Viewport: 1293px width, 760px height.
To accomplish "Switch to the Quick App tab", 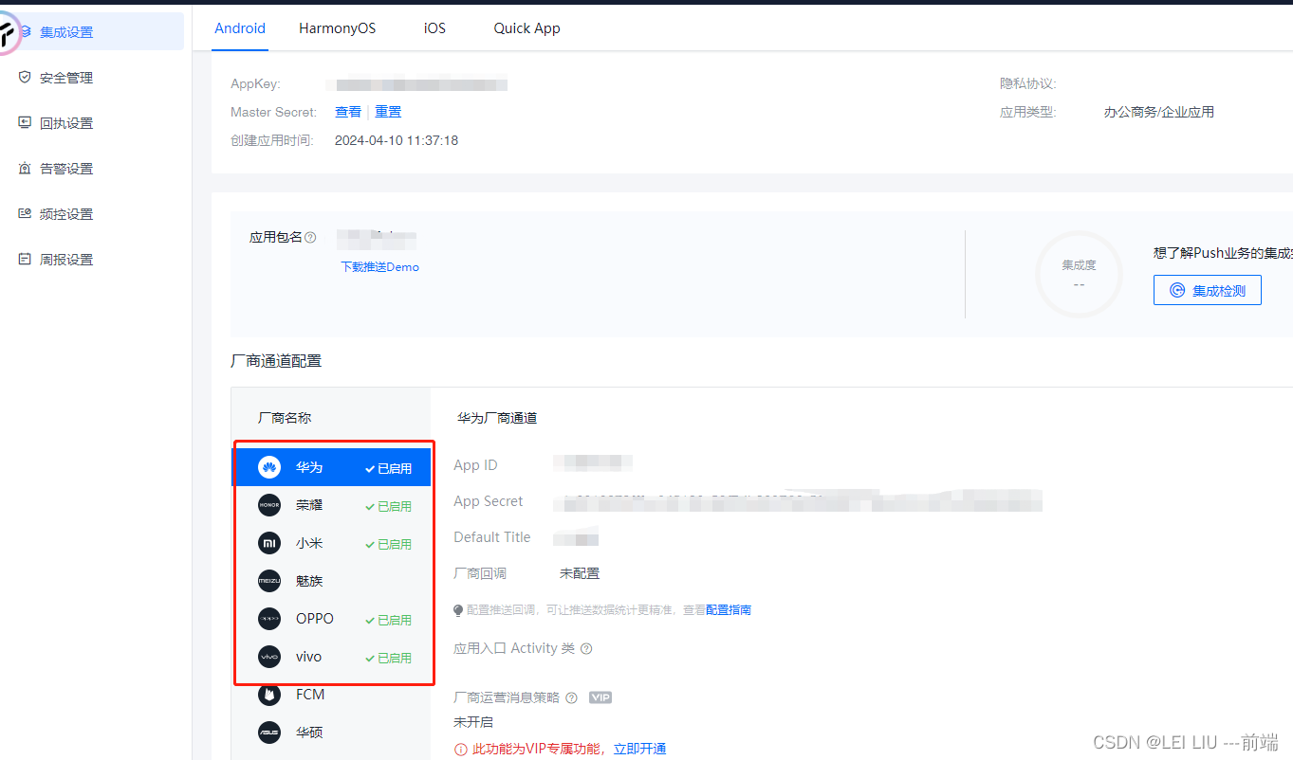I will click(x=526, y=28).
